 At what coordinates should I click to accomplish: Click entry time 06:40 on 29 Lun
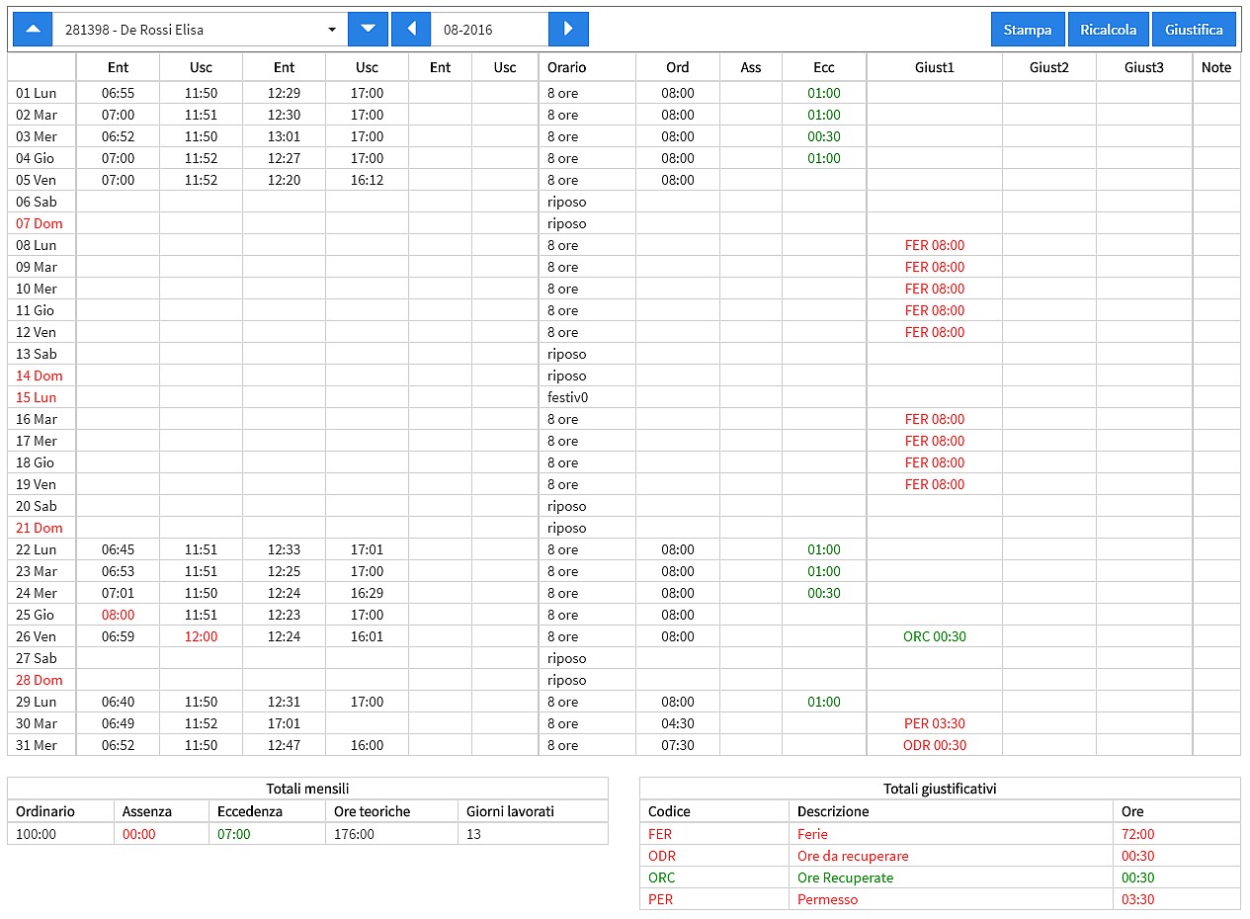(118, 702)
